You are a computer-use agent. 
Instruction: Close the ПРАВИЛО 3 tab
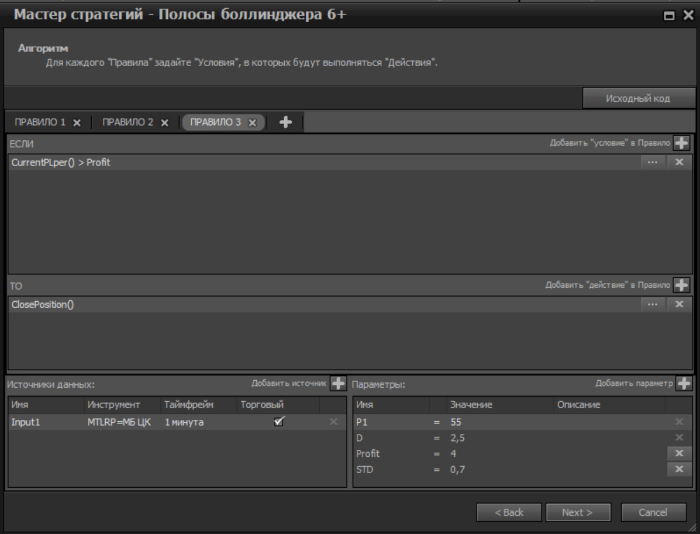(x=253, y=122)
